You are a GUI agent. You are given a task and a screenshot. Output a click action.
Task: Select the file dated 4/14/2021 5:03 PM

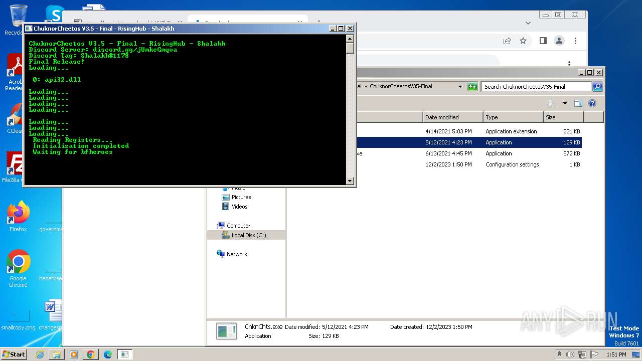469,131
